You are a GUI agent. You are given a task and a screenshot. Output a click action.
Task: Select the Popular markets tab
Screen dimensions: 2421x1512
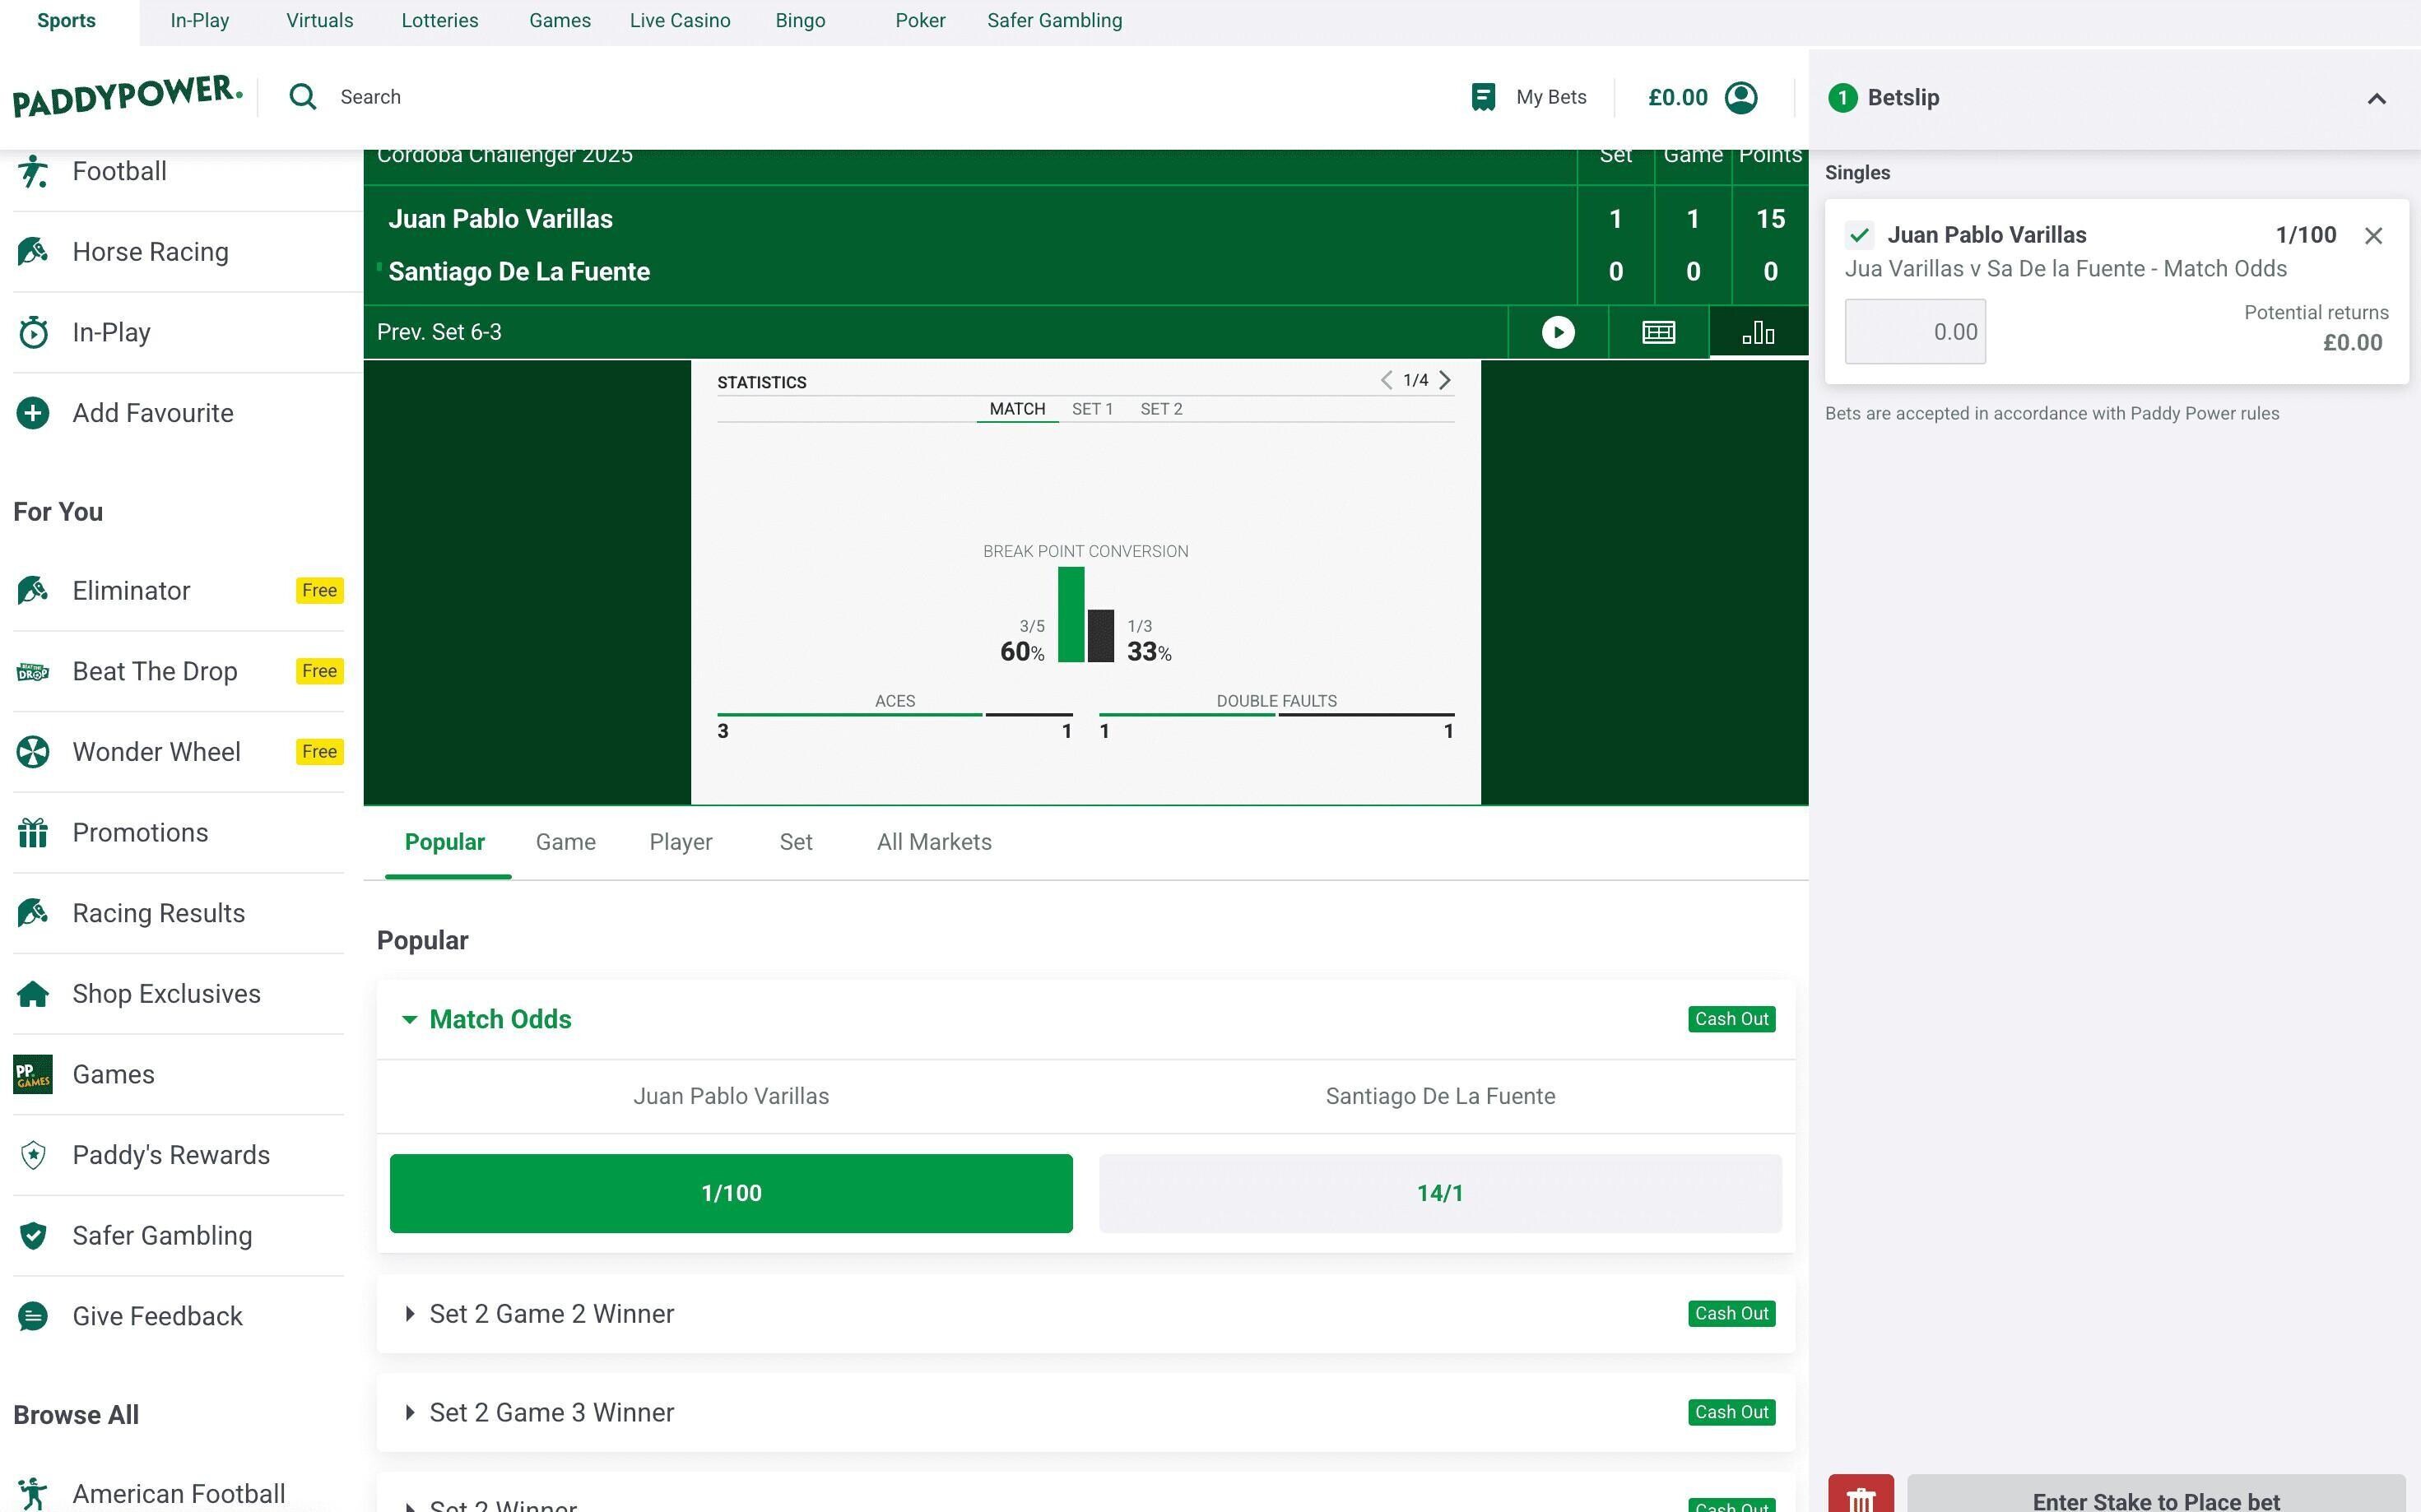click(x=444, y=842)
